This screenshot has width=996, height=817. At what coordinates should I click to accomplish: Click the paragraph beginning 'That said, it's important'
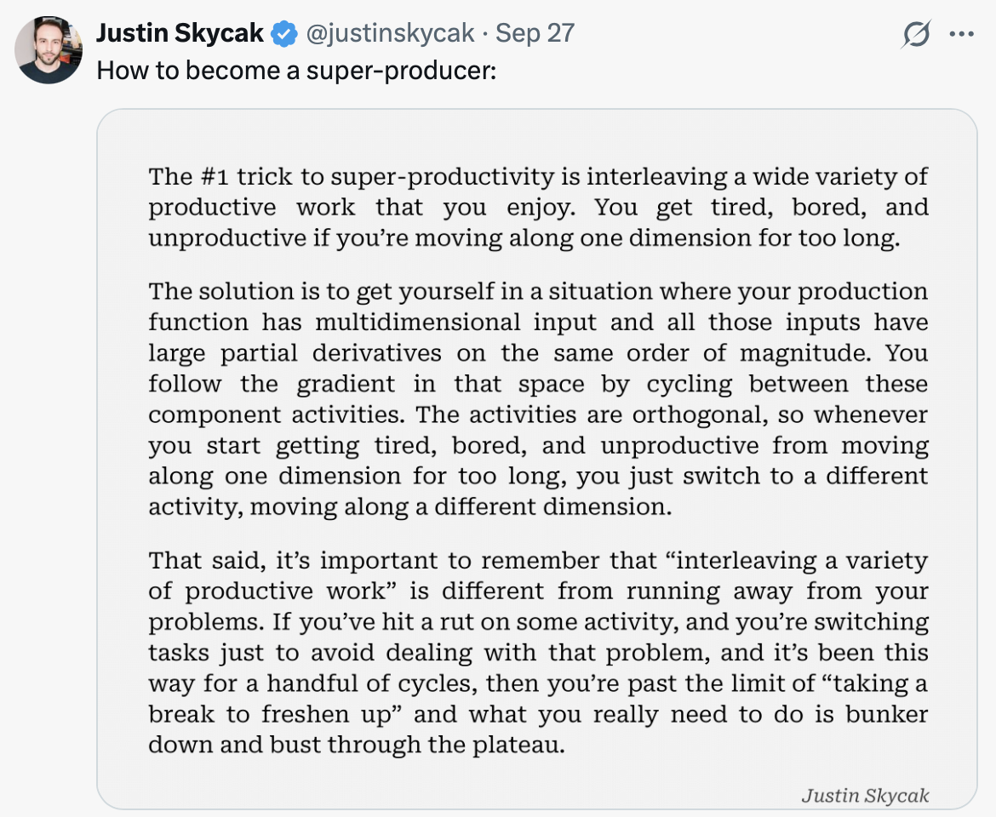tap(538, 653)
